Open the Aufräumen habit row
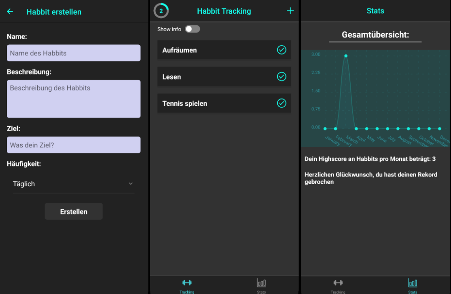 (224, 50)
